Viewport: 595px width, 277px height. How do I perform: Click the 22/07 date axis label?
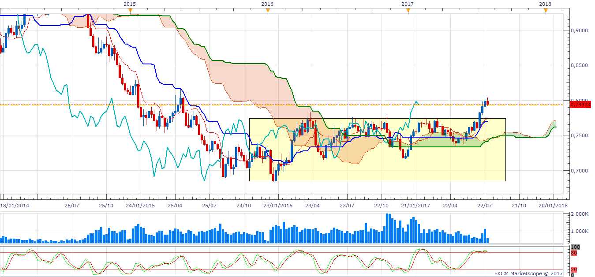coord(485,206)
